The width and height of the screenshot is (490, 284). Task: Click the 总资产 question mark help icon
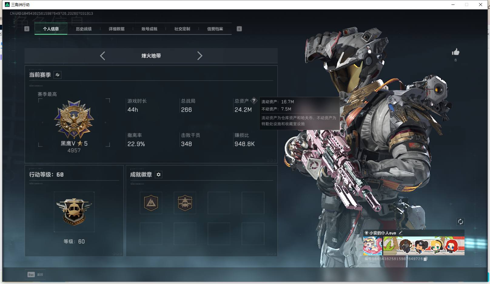[x=254, y=101]
